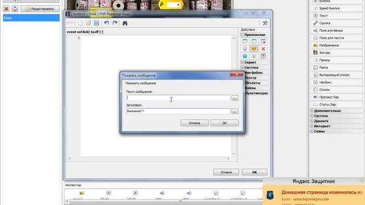The height and width of the screenshot is (205, 365).
Task: Expand Скины components group
Action: 312,132
